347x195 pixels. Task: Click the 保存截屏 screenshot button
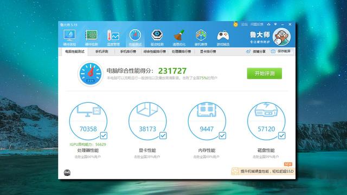[x=281, y=51]
